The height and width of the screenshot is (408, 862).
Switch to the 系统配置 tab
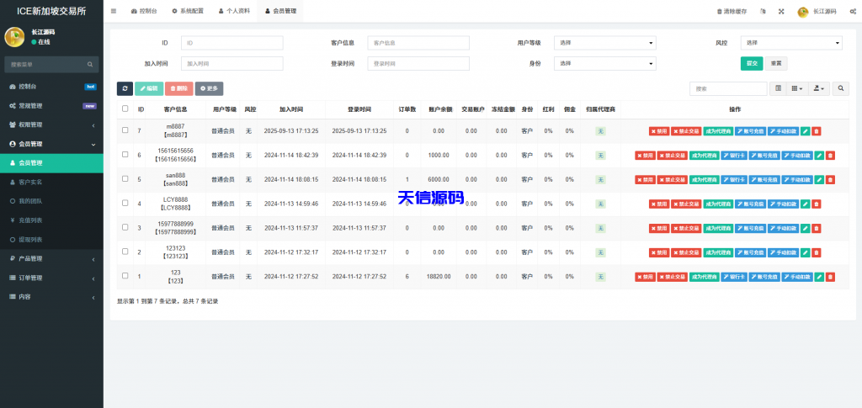point(187,12)
